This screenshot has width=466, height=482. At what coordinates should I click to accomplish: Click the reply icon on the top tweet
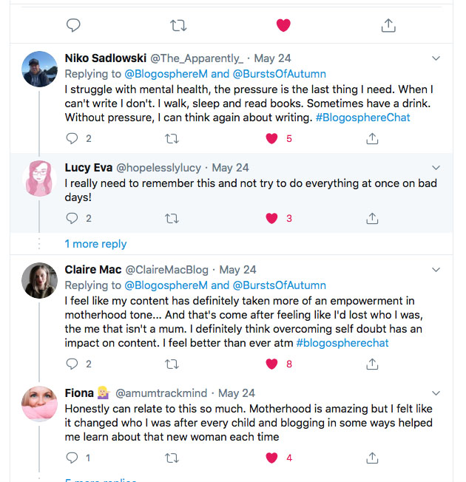tap(73, 26)
